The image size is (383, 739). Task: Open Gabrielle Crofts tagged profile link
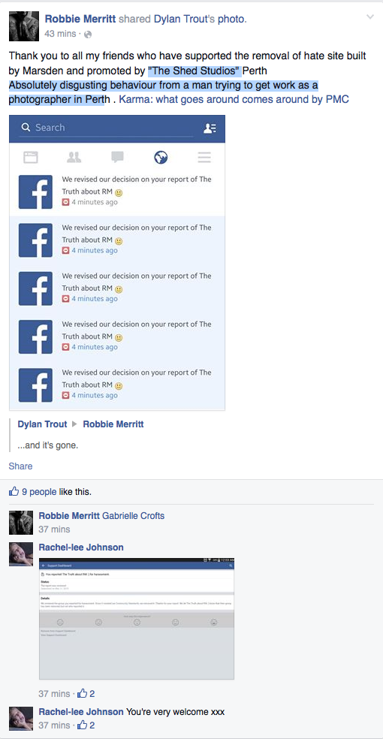click(x=134, y=516)
